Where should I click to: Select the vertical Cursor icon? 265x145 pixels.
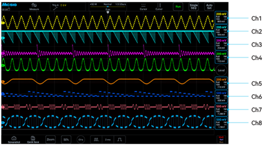point(159,7)
